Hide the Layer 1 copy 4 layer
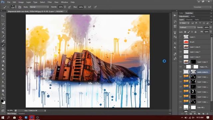The image size is (213, 120). tap(180, 57)
